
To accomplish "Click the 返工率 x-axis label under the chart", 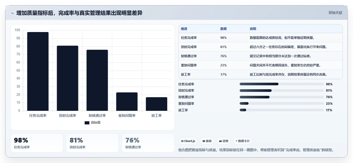I will click(x=157, y=115).
